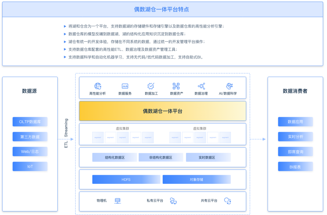Viewport: 327px width, 215px height.
Task: Click the OLTP数据库 box
Action: (x=30, y=122)
